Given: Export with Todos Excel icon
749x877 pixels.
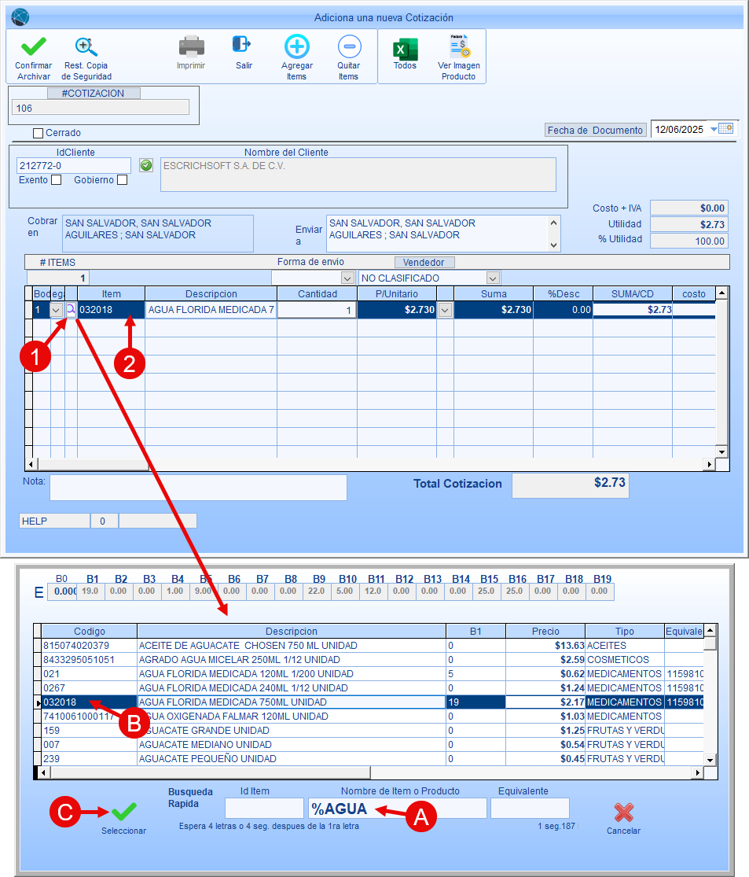Looking at the screenshot, I should click(406, 50).
